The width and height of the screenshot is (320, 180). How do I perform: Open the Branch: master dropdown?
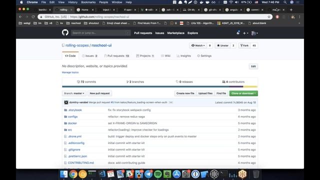point(74,93)
